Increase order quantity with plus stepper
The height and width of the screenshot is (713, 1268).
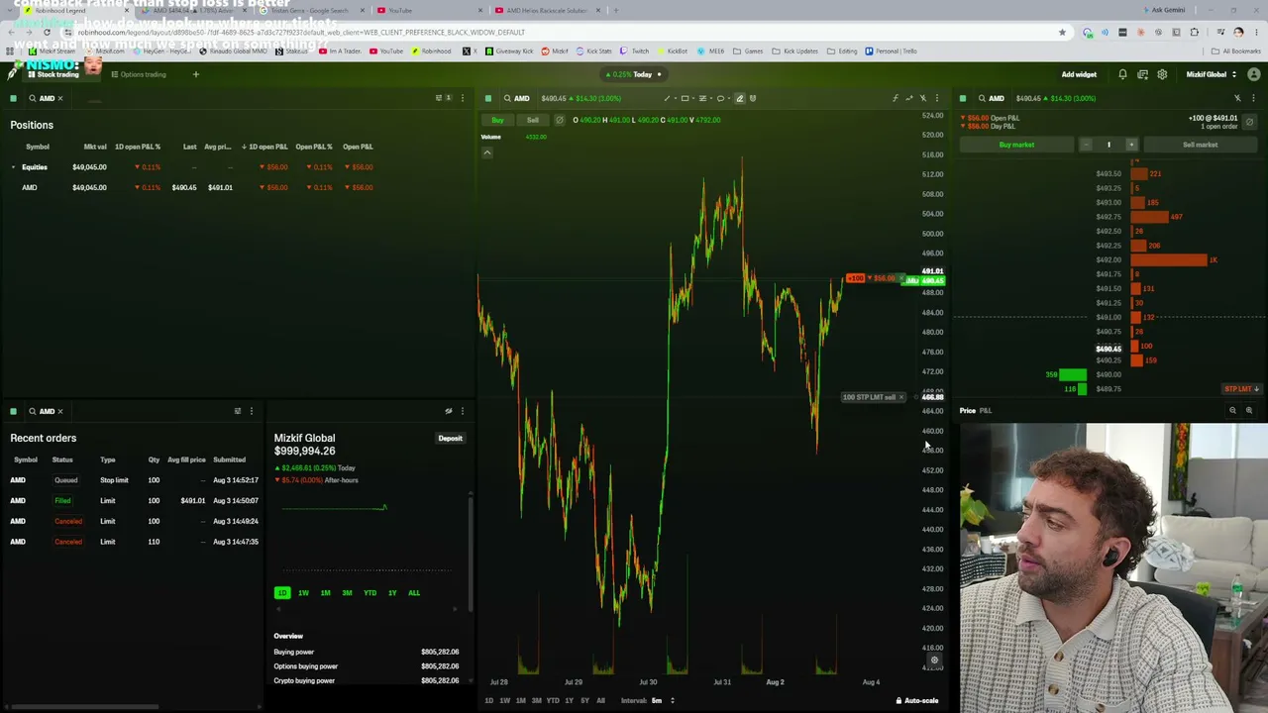[1131, 145]
